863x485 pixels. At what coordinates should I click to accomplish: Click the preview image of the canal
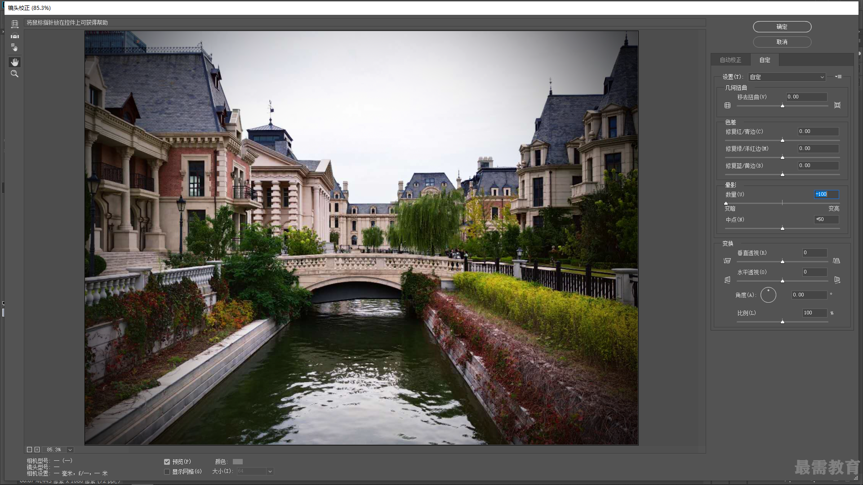pyautogui.click(x=361, y=238)
